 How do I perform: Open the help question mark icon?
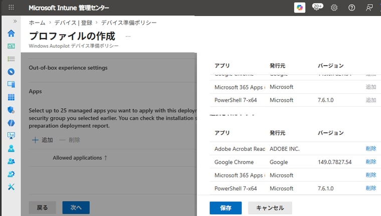click(x=351, y=8)
